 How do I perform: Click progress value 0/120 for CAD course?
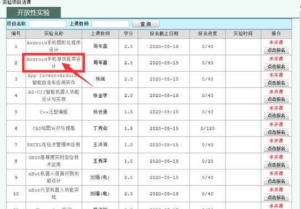(207, 128)
